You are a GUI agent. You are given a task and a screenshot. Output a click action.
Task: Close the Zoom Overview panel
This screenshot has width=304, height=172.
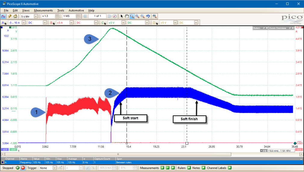(293, 28)
